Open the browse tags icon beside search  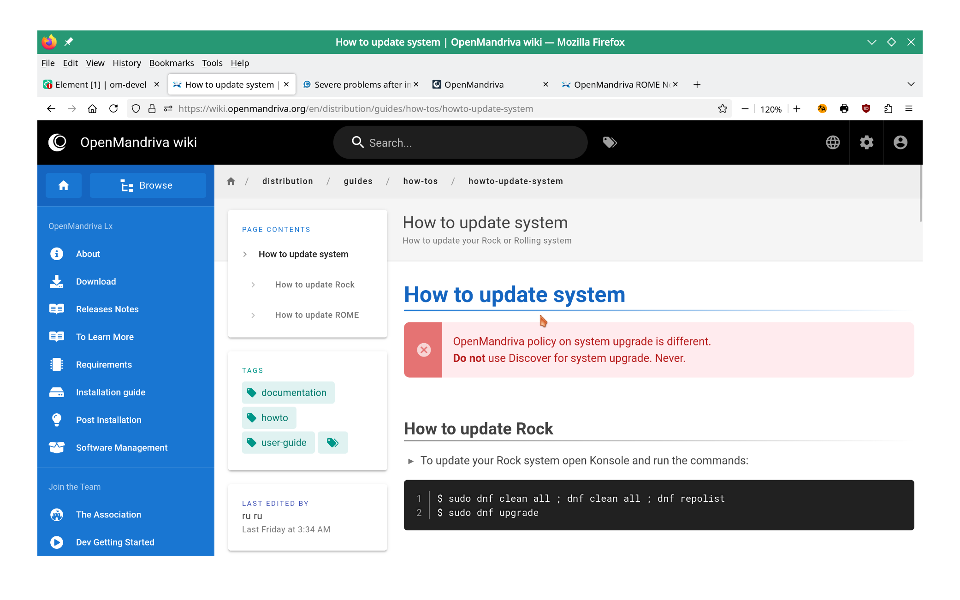610,143
